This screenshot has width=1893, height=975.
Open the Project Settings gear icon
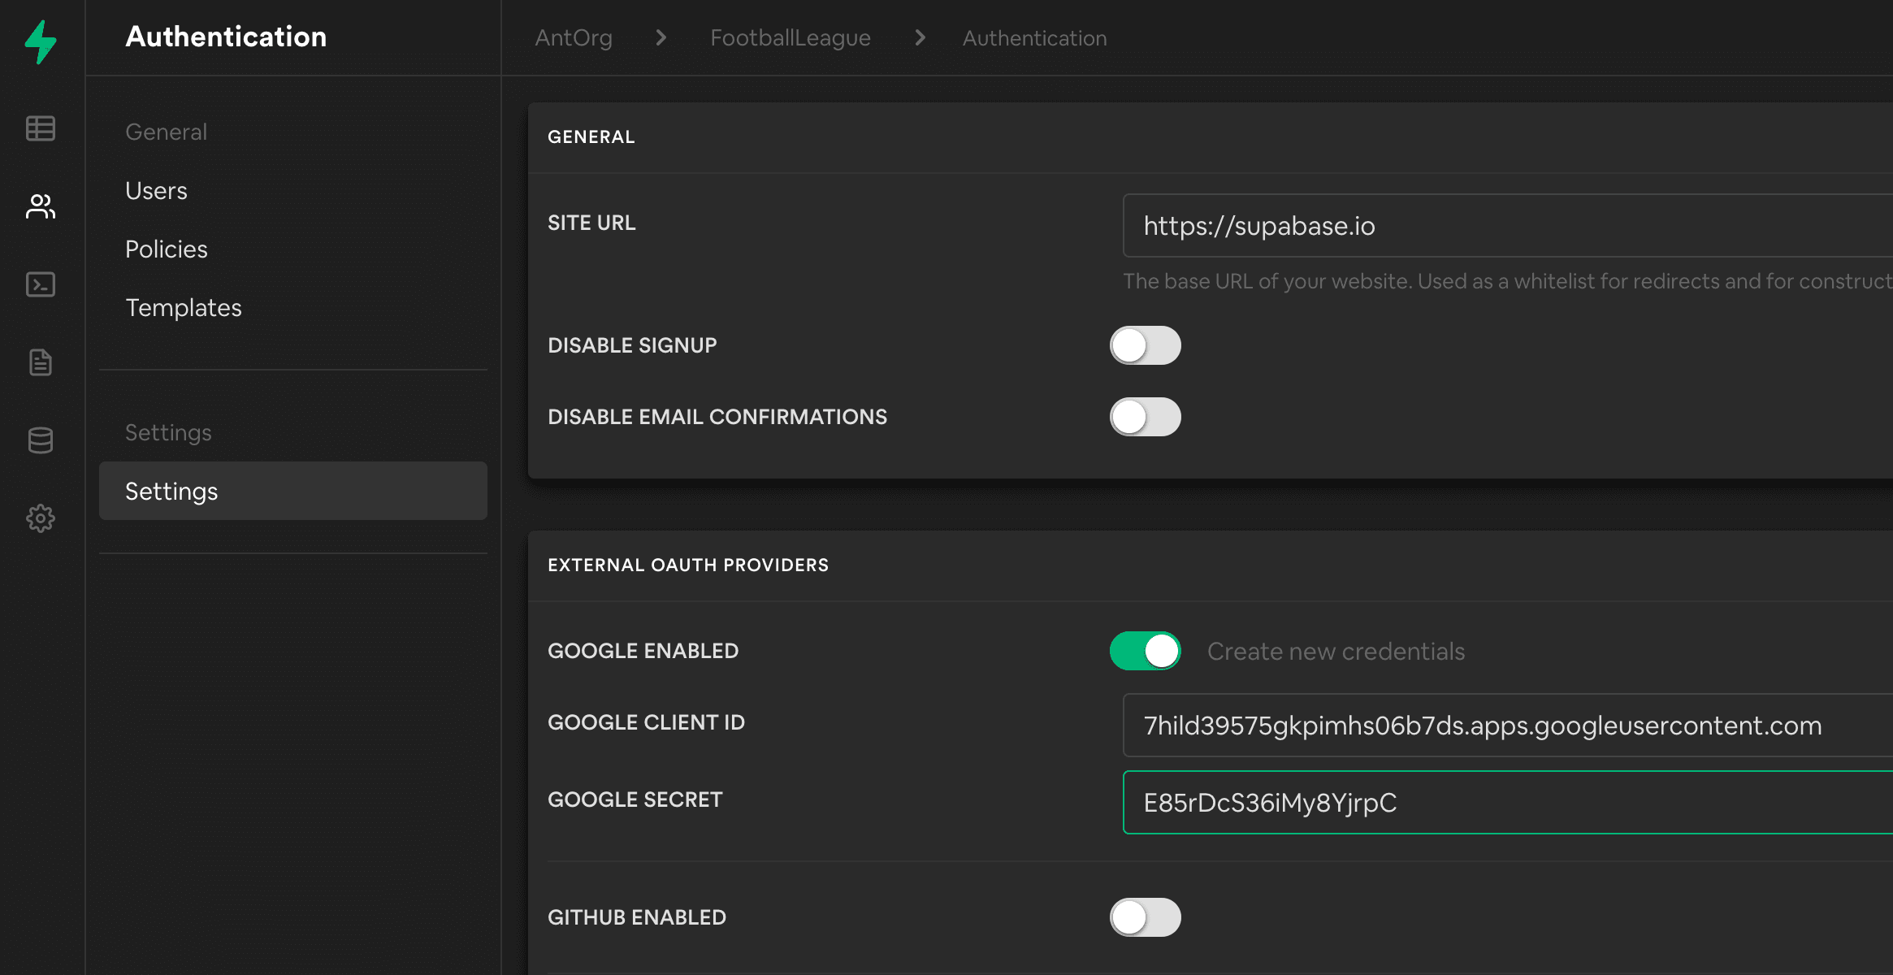click(x=40, y=516)
